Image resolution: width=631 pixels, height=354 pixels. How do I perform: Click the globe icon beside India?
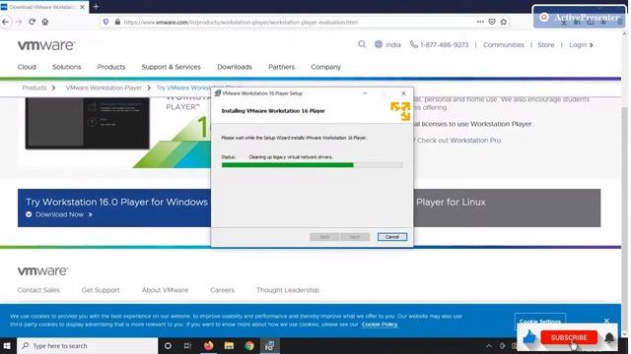[379, 44]
